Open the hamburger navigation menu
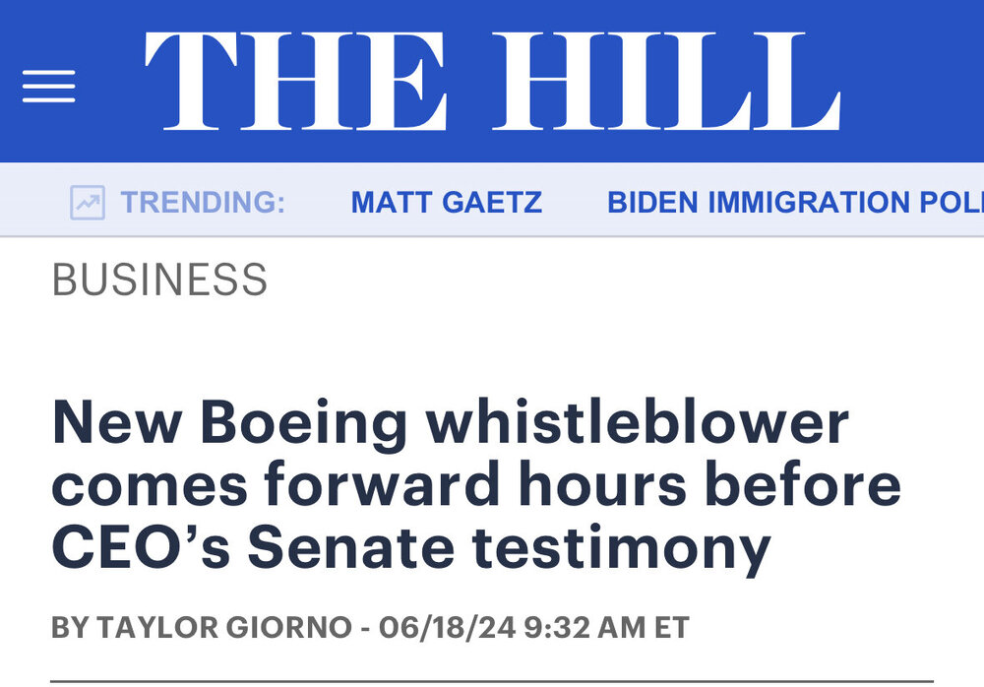This screenshot has width=984, height=687. click(48, 86)
